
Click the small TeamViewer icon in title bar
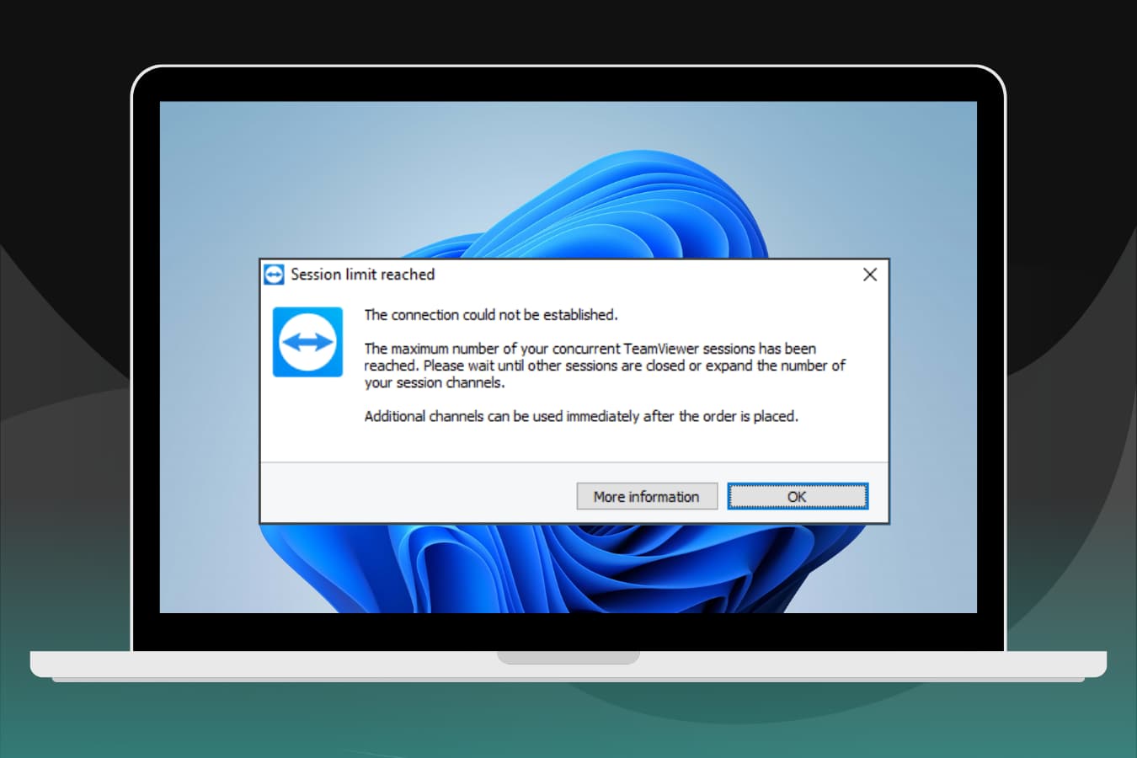274,275
